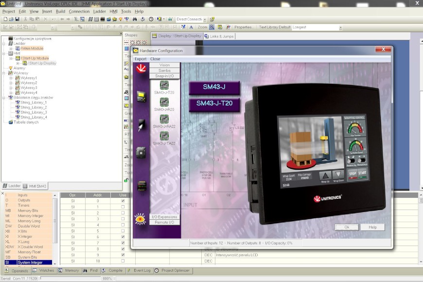423x282 pixels.
Task: Click the terminal block icon in the dialog sidebar
Action: (x=141, y=186)
